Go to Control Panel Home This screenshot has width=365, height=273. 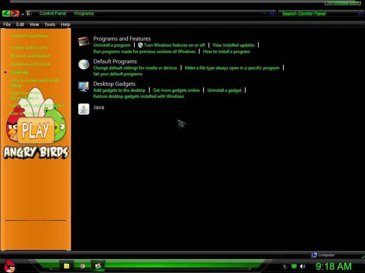[30, 36]
